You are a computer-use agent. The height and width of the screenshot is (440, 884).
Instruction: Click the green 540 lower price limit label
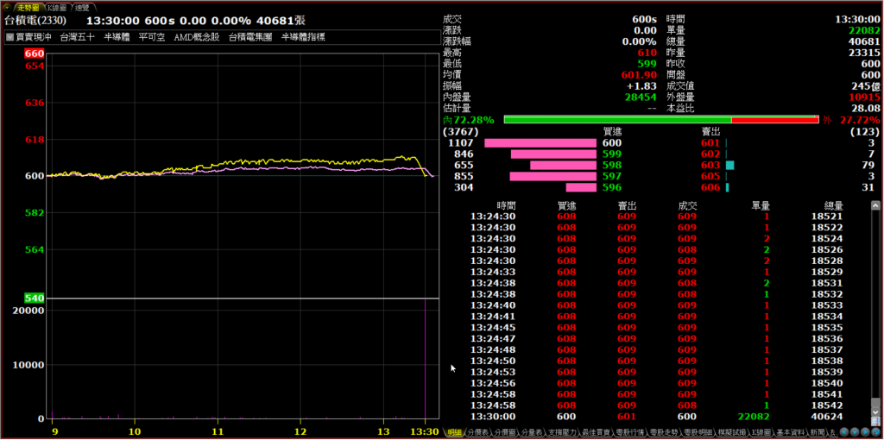35,298
